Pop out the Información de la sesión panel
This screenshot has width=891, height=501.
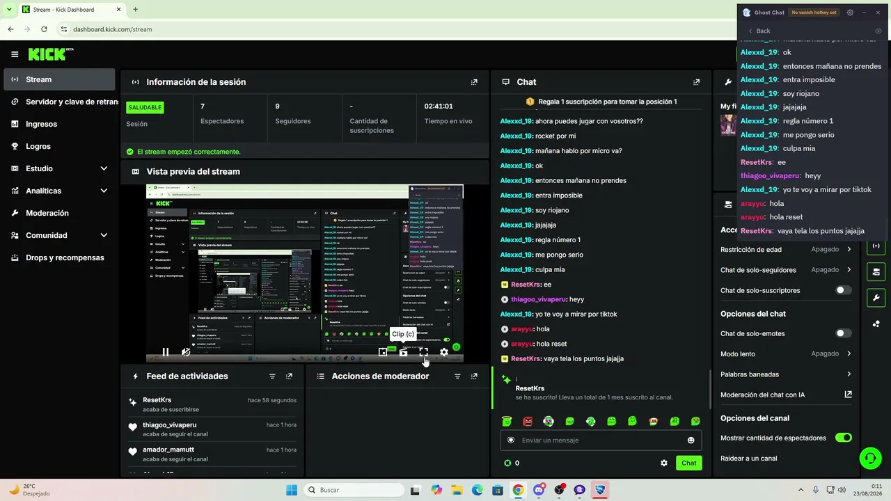click(474, 82)
